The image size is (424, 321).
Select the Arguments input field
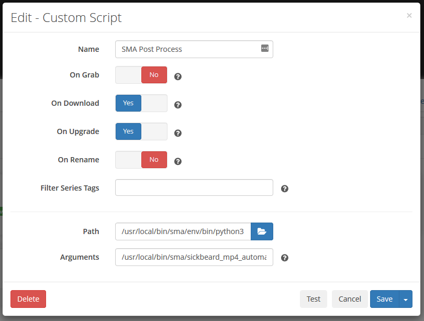pyautogui.click(x=194, y=257)
